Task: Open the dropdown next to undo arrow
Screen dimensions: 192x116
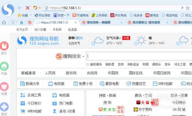Action: 40,8
